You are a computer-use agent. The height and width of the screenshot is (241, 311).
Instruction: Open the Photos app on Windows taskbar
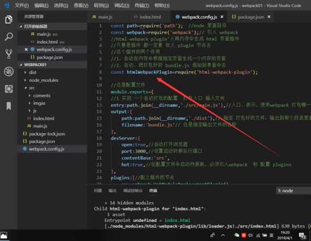click(x=4, y=235)
